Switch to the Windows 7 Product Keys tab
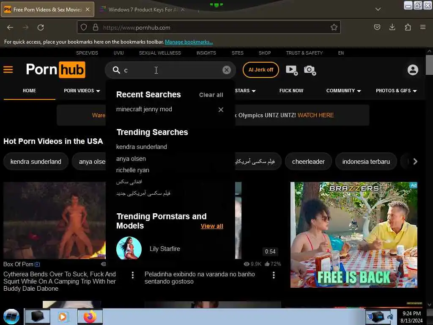This screenshot has width=433, height=325. pyautogui.click(x=143, y=9)
